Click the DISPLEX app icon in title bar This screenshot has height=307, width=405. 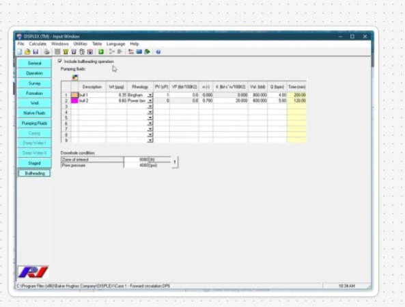coord(19,36)
